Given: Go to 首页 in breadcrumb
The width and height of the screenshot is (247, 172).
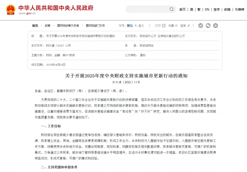Looking at the screenshot, I should point(35,26).
